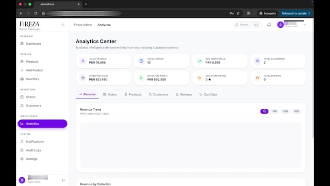The height and width of the screenshot is (186, 330).
Task: Click the Settings gear icon
Action: click(x=22, y=159)
